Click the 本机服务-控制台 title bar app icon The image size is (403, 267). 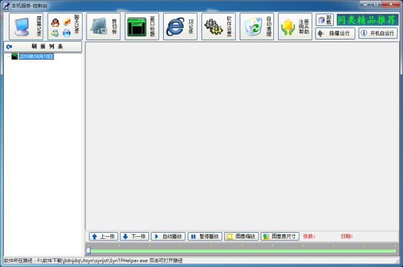pos(6,5)
